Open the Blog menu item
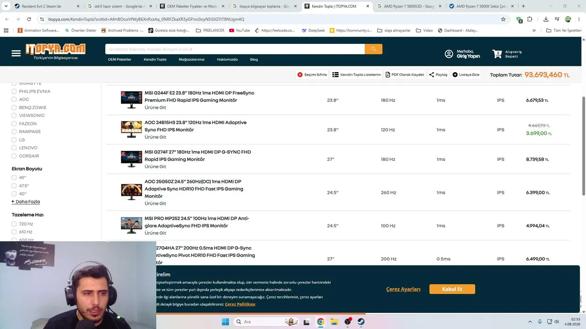This screenshot has height=329, width=586. (x=254, y=59)
